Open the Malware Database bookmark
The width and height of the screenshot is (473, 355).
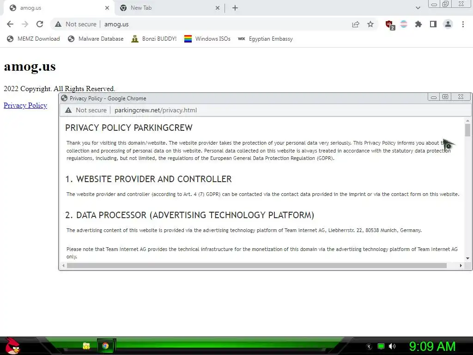click(96, 39)
